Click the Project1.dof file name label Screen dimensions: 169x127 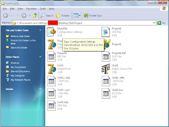point(119,53)
